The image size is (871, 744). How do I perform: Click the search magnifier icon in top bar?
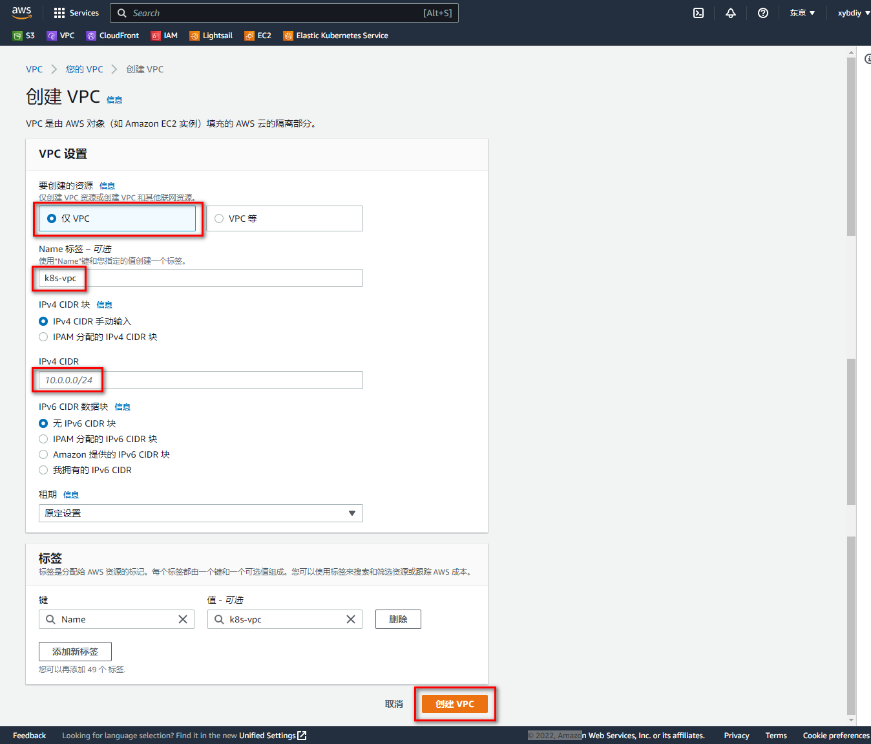pos(122,13)
